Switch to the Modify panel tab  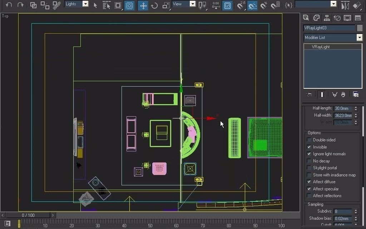(x=317, y=18)
